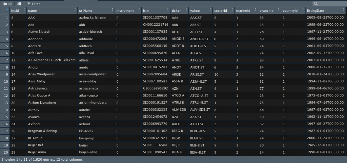Screen dimensions: 347x163
Task: Click the AstraZeneca name cell
Action: tap(52, 88)
